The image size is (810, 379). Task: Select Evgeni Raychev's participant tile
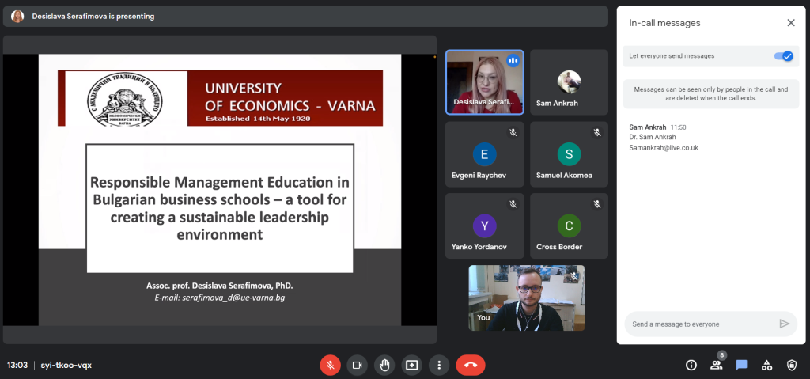coord(485,154)
